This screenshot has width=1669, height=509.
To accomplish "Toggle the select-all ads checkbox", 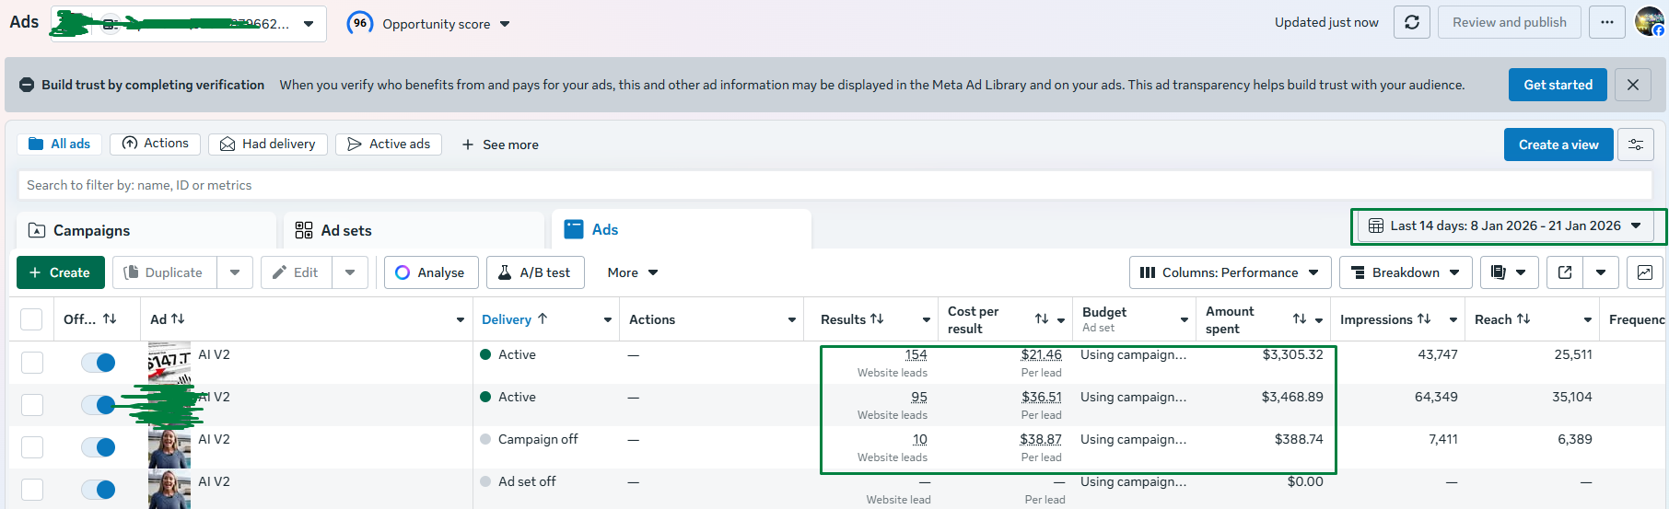I will point(31,319).
